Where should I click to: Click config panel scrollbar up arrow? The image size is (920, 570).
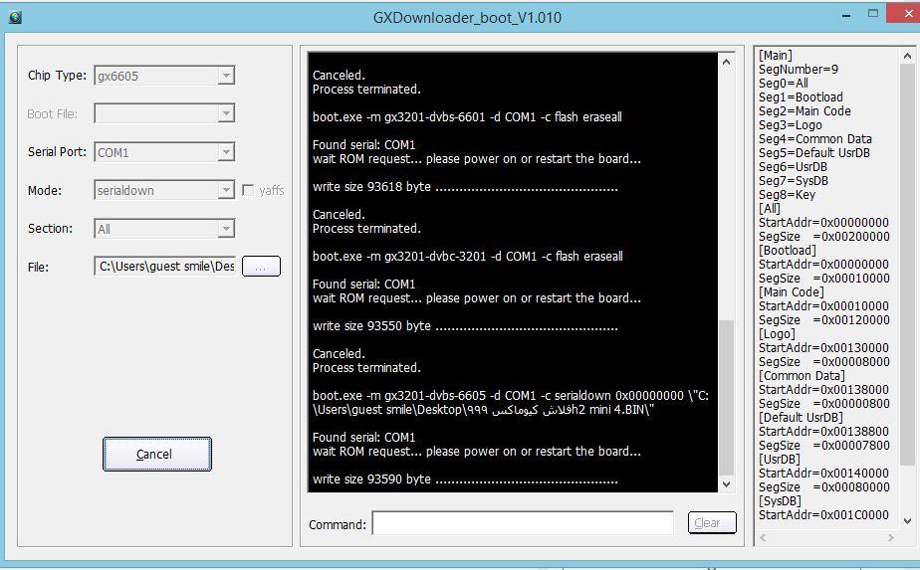(907, 56)
